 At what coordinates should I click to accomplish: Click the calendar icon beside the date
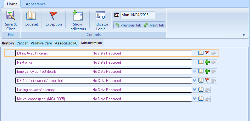point(117,15)
